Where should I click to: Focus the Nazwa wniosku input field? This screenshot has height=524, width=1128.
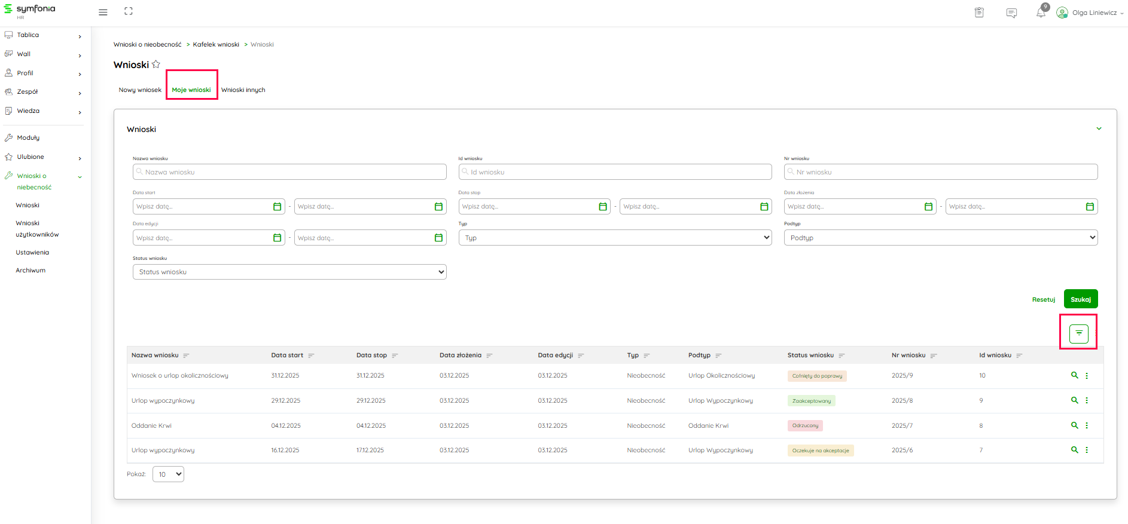tap(289, 172)
